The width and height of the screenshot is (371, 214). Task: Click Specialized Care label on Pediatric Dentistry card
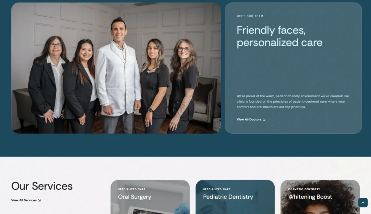tap(217, 189)
